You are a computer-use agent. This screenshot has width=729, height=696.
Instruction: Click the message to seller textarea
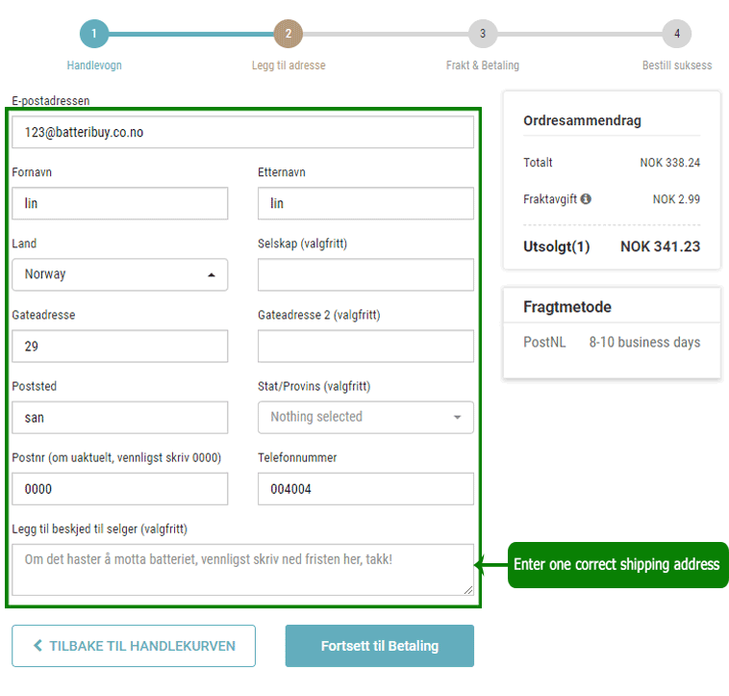point(242,569)
